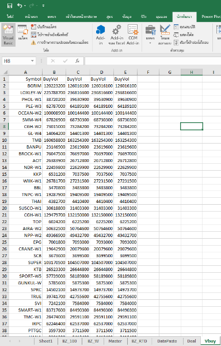221x346 pixels.
Task: Open the blue Add-ins store button
Action: (100, 35)
